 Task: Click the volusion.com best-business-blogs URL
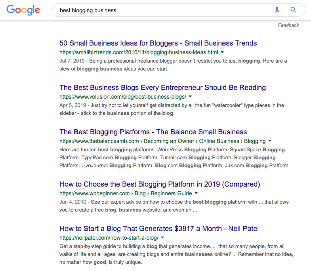123,97
